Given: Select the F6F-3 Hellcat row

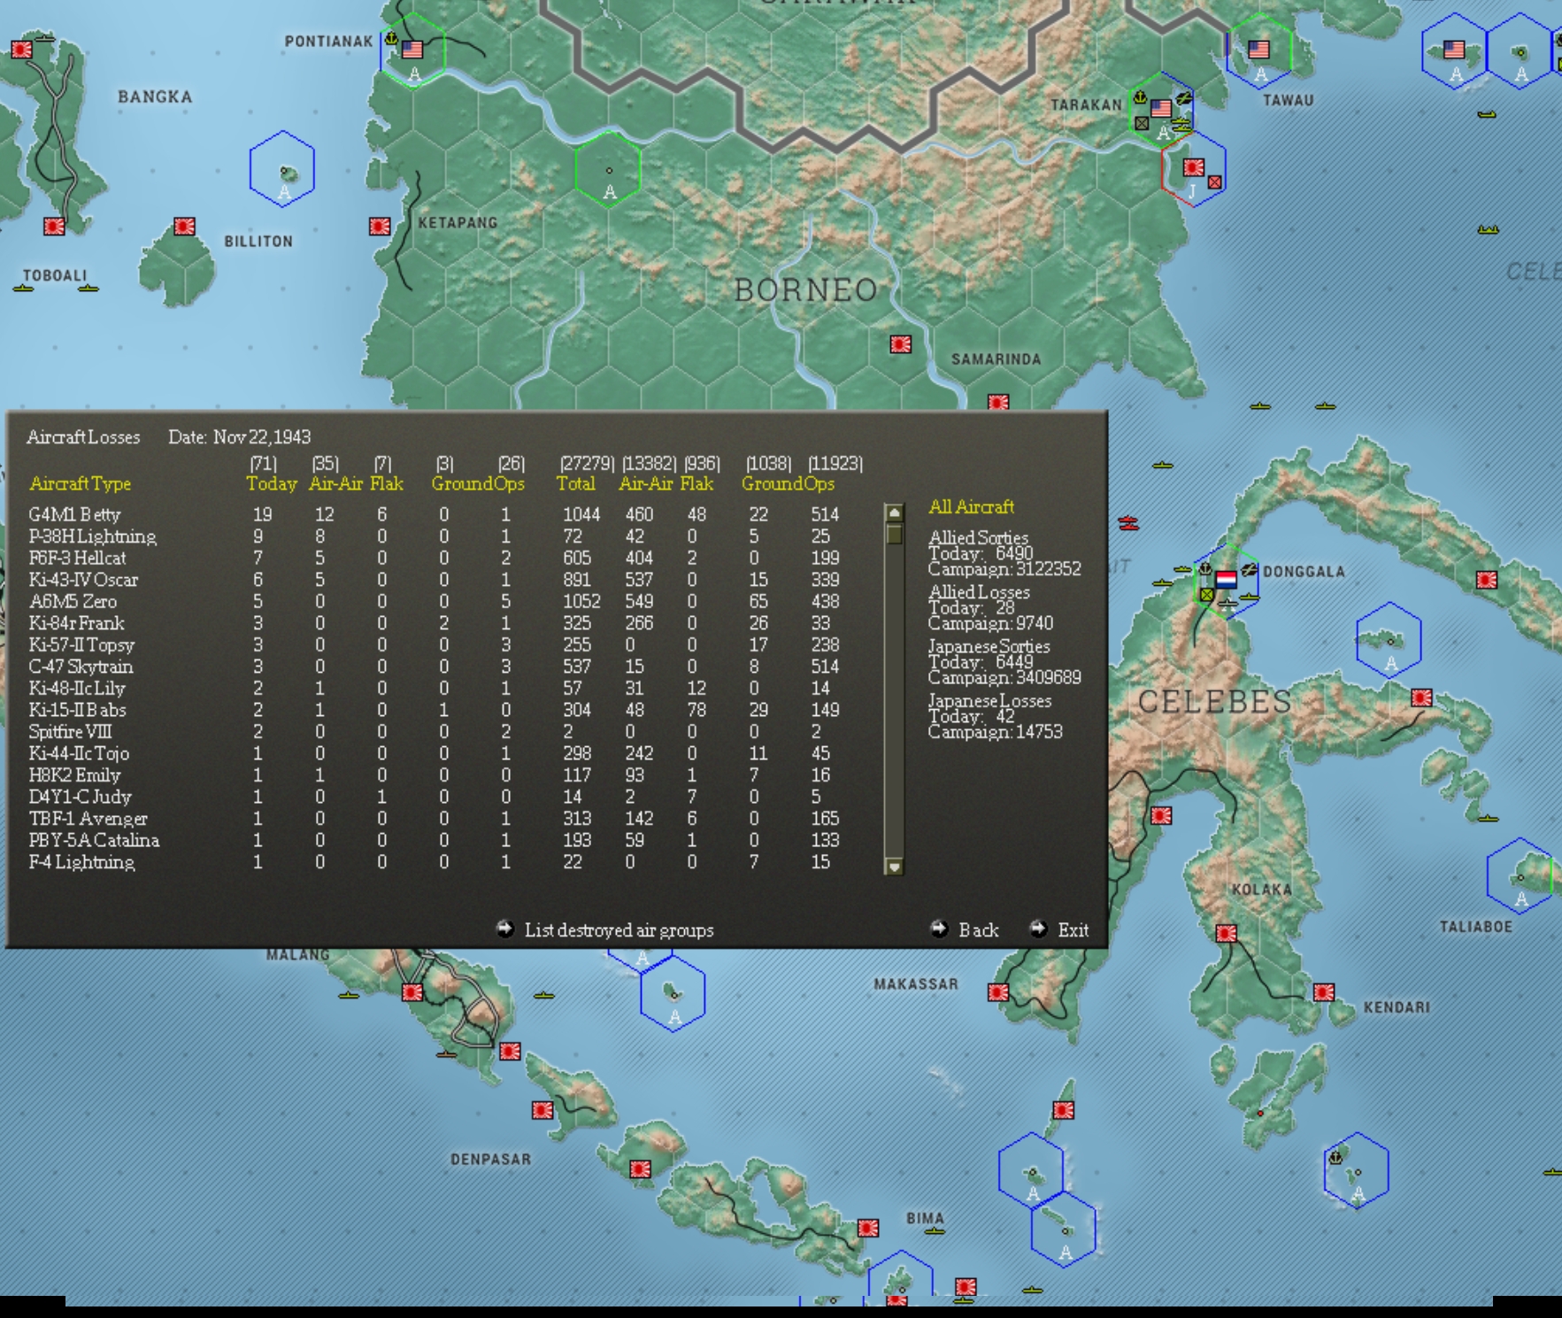Looking at the screenshot, I should (x=435, y=558).
